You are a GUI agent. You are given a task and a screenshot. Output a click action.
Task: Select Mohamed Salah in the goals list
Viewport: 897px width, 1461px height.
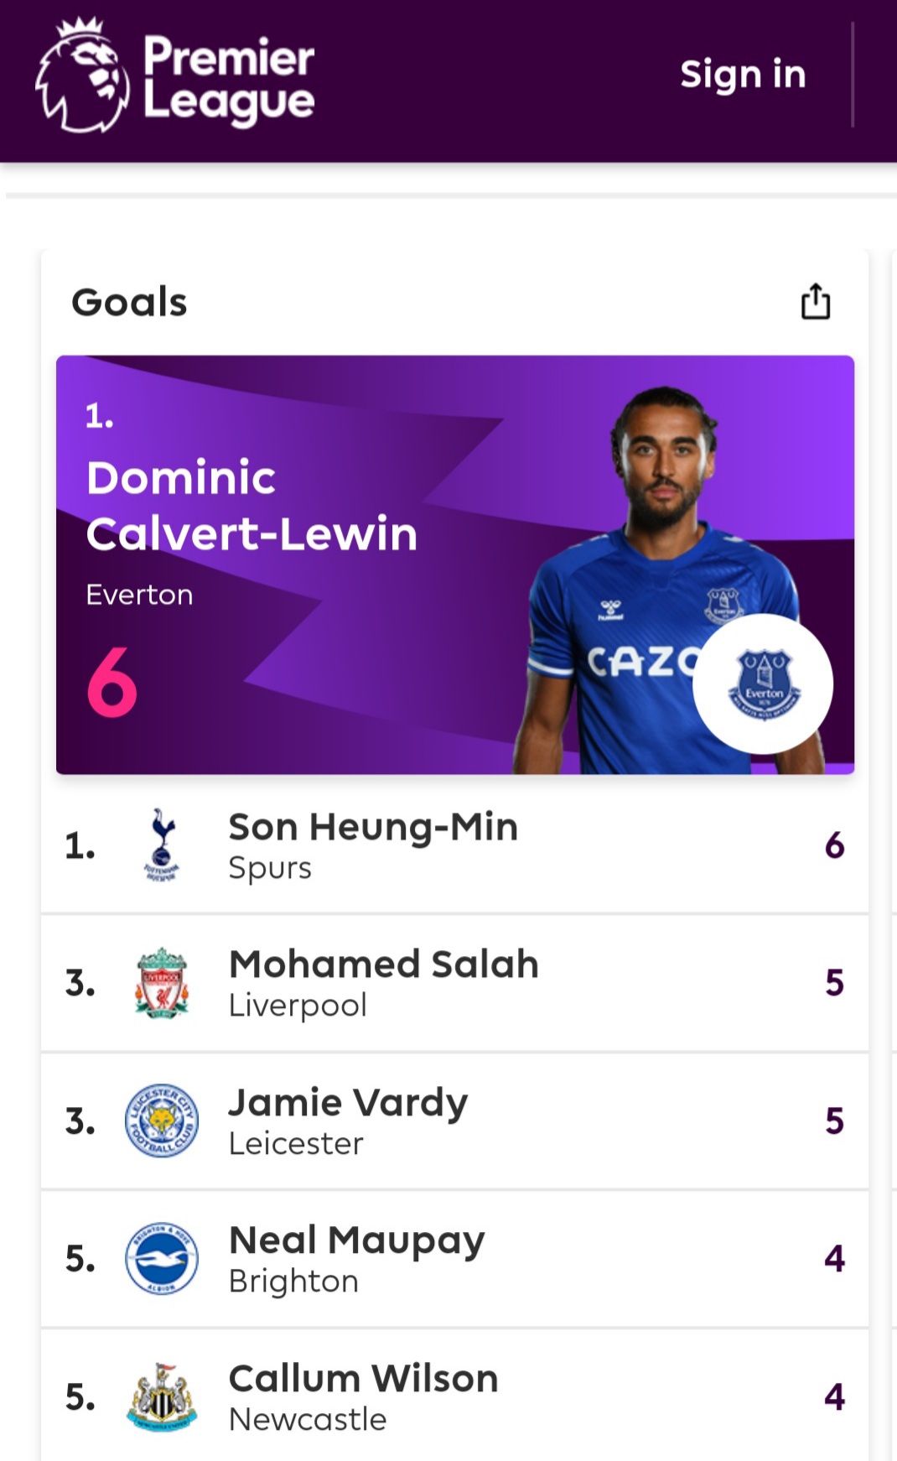point(383,965)
